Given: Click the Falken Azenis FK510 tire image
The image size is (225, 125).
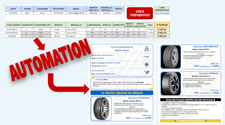Looking at the screenshot, I should [x=171, y=57].
